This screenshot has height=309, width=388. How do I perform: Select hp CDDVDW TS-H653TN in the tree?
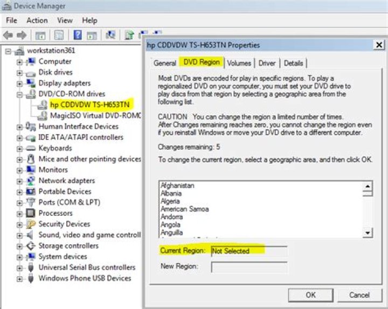click(x=89, y=104)
